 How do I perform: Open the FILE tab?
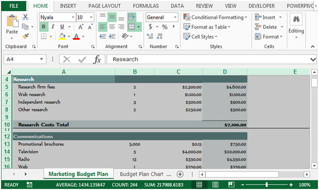click(14, 6)
